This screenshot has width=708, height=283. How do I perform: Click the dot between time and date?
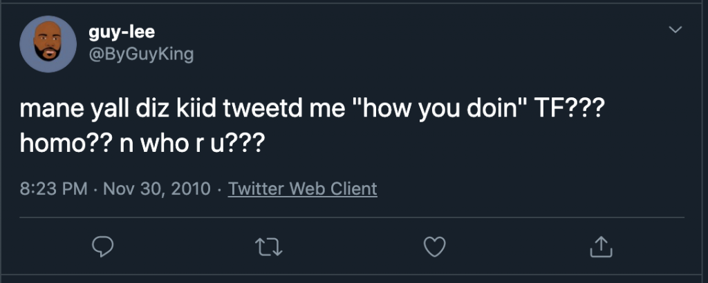95,188
